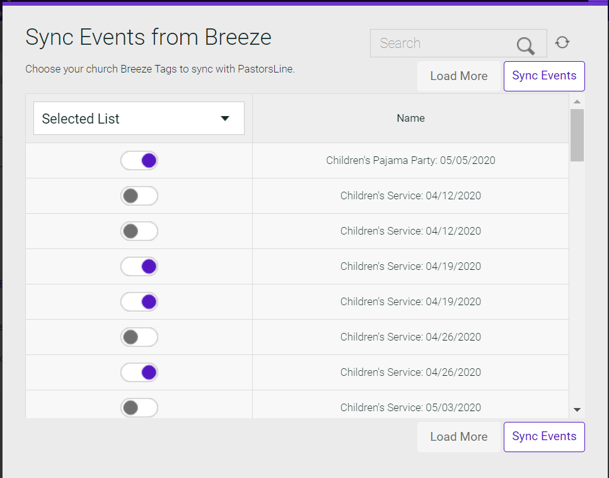The image size is (609, 478).
Task: Click the scrollbar down arrow
Action: (x=577, y=410)
